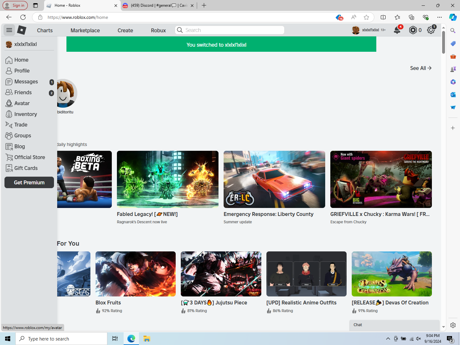Open Browser essentials heart icon
Image resolution: width=460 pixels, height=345 pixels.
(x=425, y=17)
